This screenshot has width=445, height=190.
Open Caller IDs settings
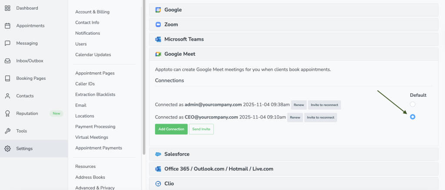tap(85, 84)
